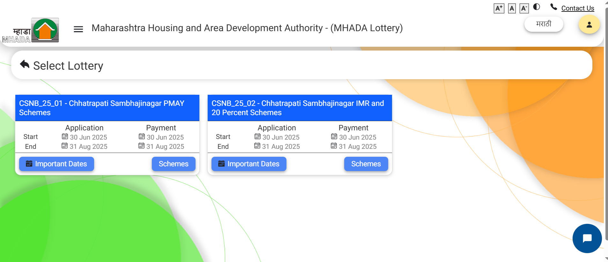608x262 pixels.
Task: Open the Contact Us link
Action: point(578,8)
